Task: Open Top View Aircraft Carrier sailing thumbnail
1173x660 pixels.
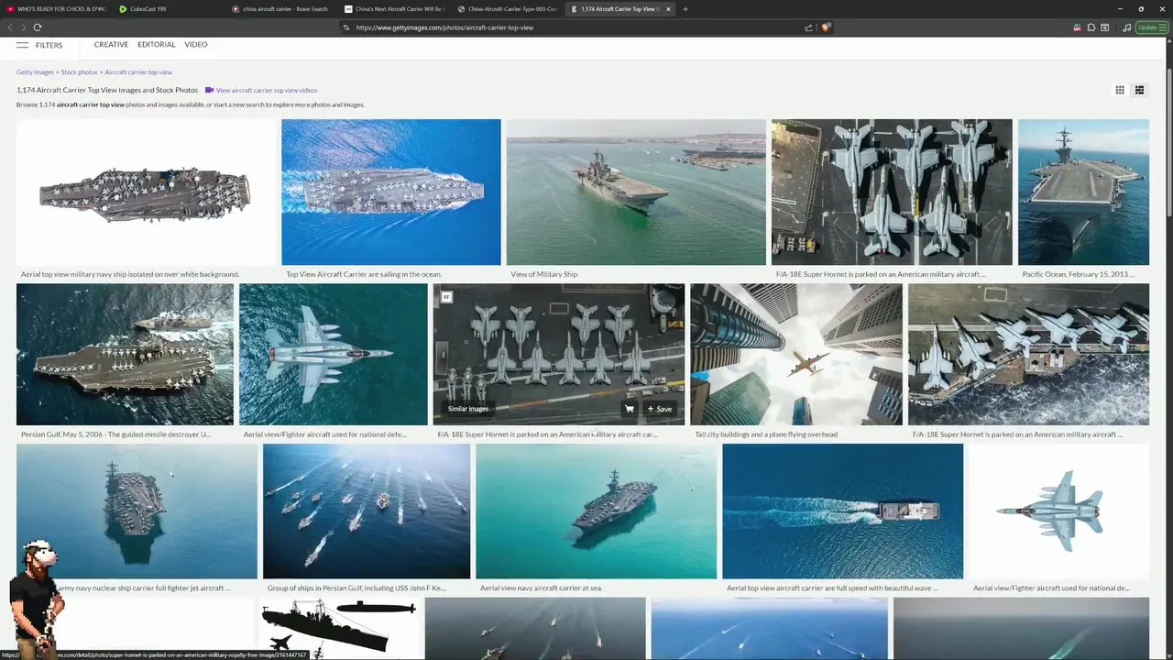Action: 391,192
